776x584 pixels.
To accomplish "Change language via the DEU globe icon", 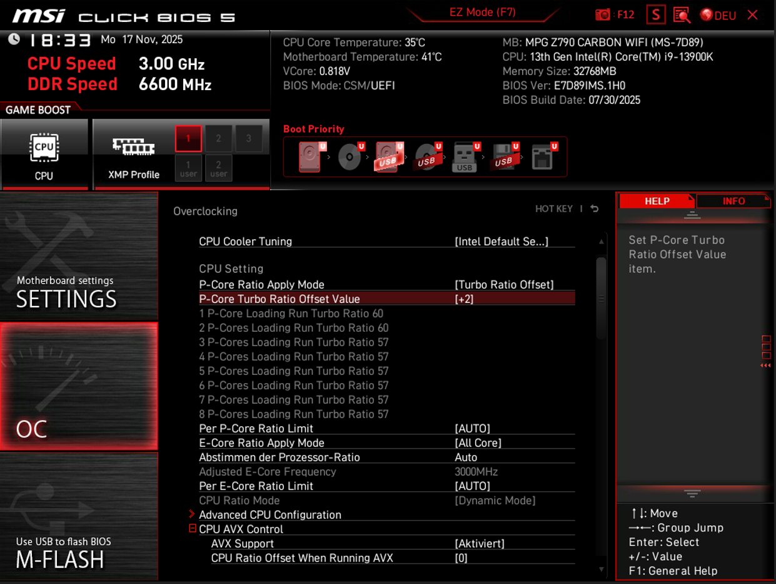I will (x=718, y=15).
